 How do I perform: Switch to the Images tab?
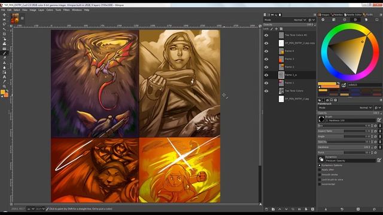324,15
